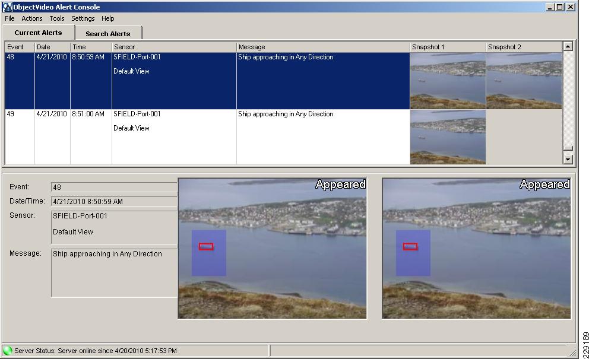
Task: Open Snapshot 1 thumbnail of event 48
Action: click(x=448, y=81)
